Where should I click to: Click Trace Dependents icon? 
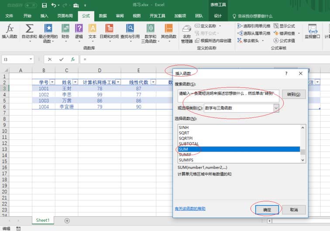pos(240,33)
